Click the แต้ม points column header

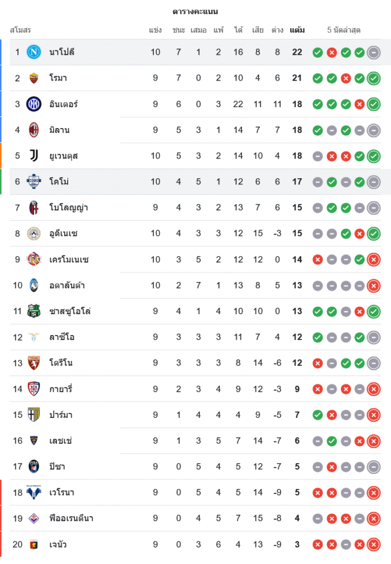pos(297,30)
